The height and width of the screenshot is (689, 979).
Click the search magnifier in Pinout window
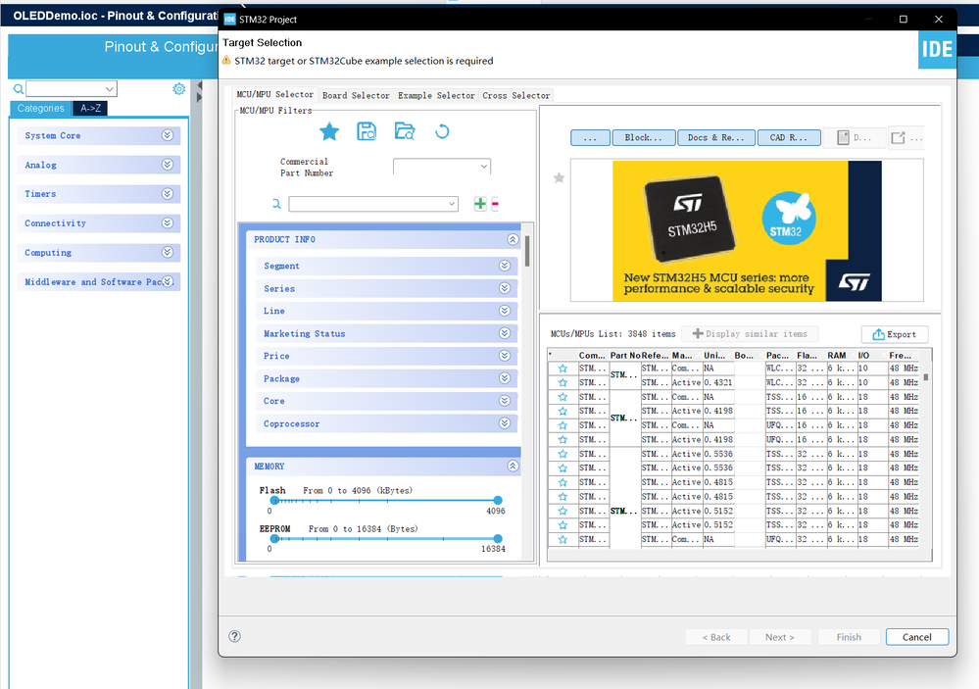coord(19,89)
